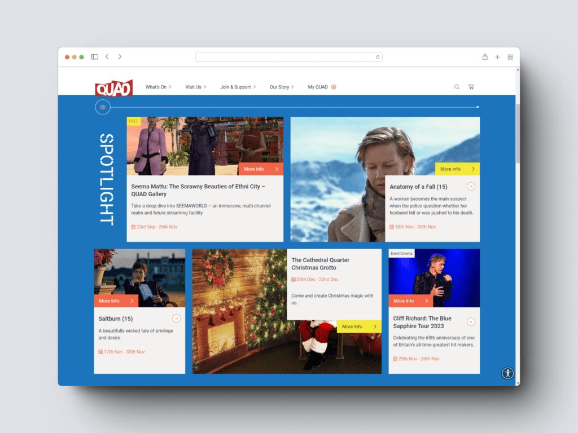578x433 pixels.
Task: Open the search magnifying glass icon
Action: (457, 87)
